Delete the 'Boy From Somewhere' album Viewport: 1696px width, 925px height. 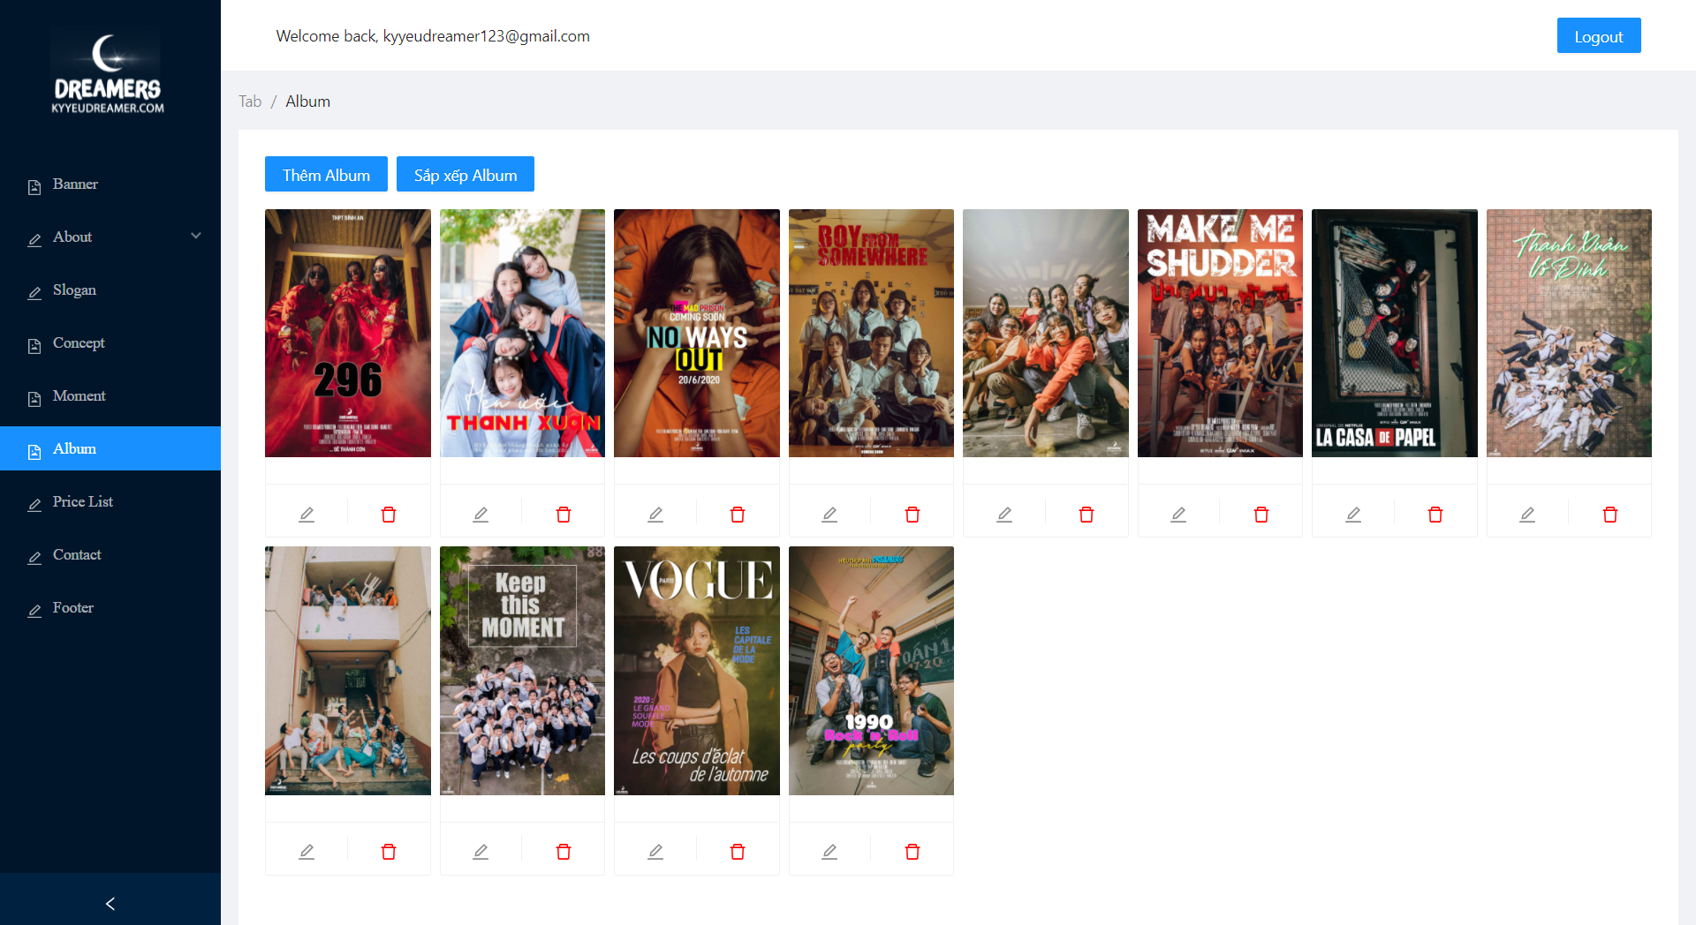coord(912,514)
